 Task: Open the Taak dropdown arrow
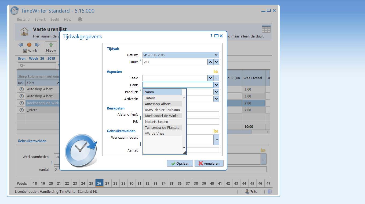(210, 78)
